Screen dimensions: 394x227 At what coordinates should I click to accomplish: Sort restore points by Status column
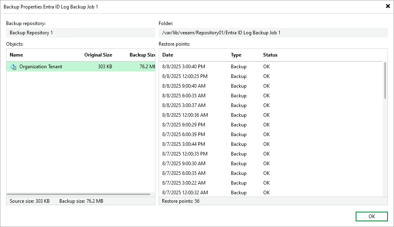[x=270, y=55]
